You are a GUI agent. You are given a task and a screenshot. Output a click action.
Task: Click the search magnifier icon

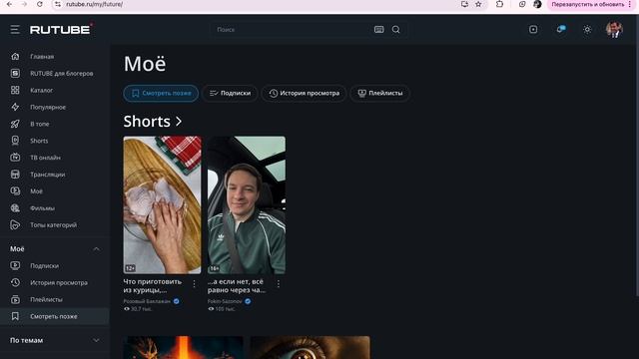pyautogui.click(x=396, y=29)
